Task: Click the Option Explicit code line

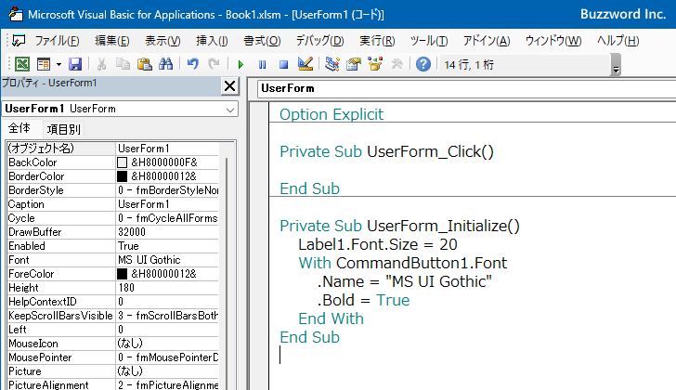Action: tap(331, 114)
